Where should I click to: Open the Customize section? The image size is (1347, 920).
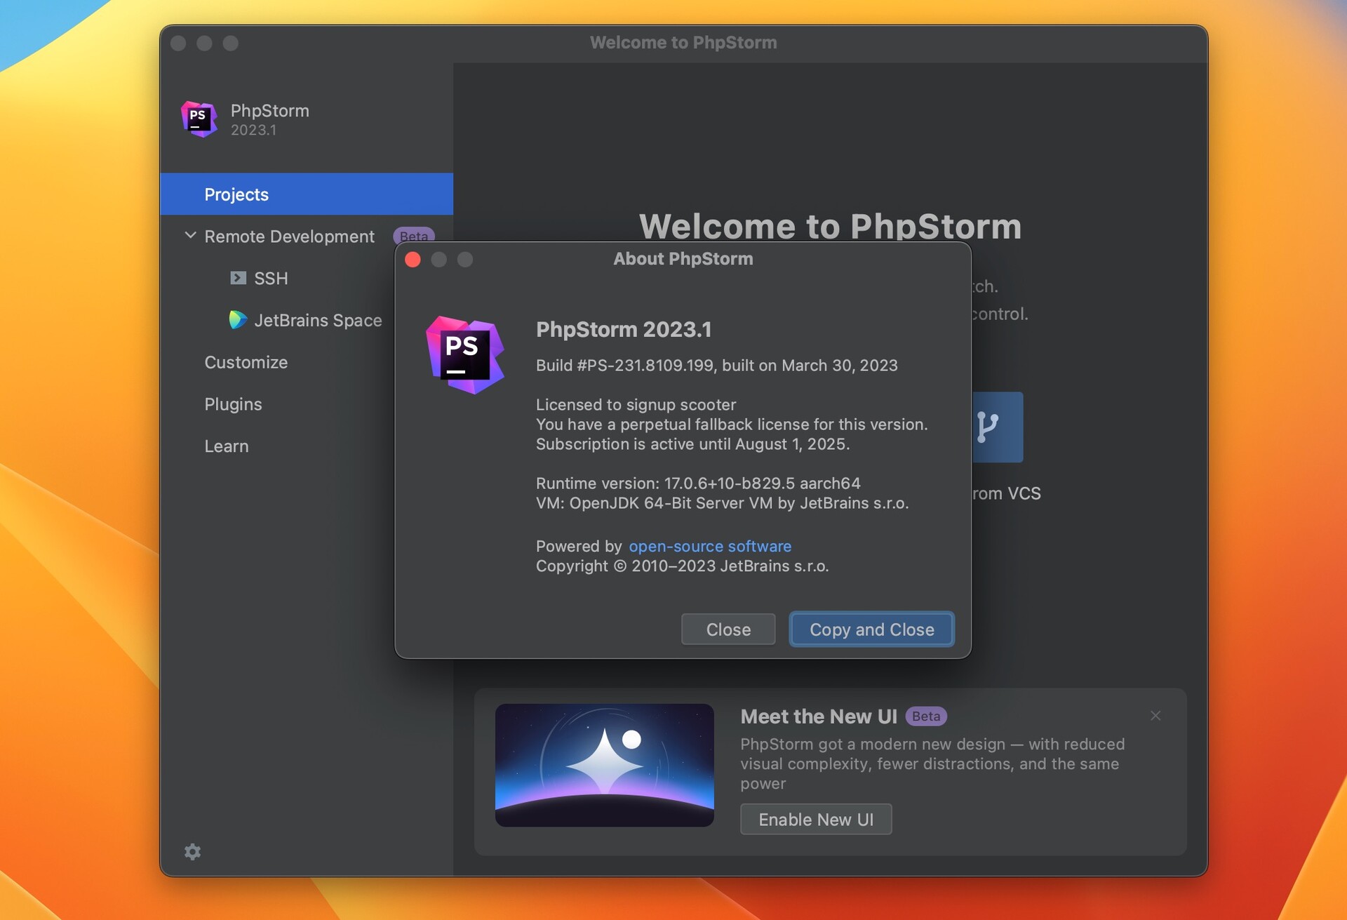click(x=246, y=362)
